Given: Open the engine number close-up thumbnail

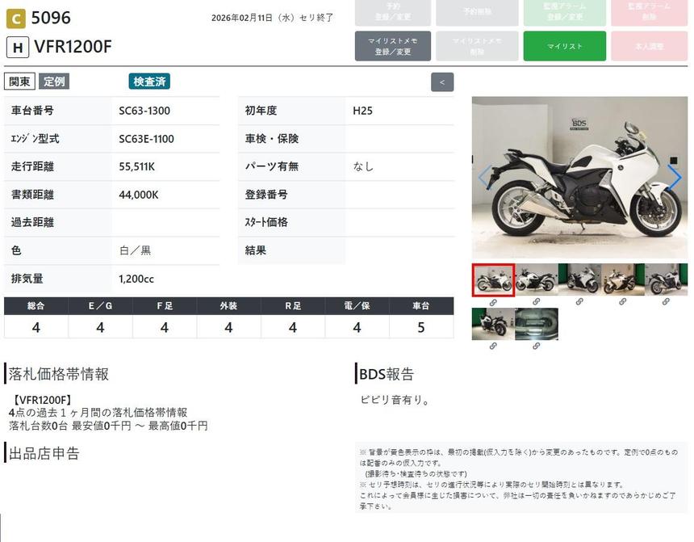Looking at the screenshot, I should pyautogui.click(x=536, y=324).
